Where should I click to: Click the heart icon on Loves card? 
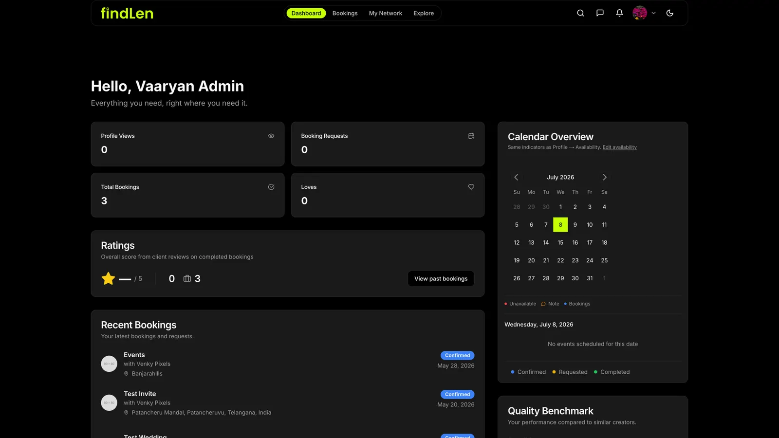[x=471, y=187]
